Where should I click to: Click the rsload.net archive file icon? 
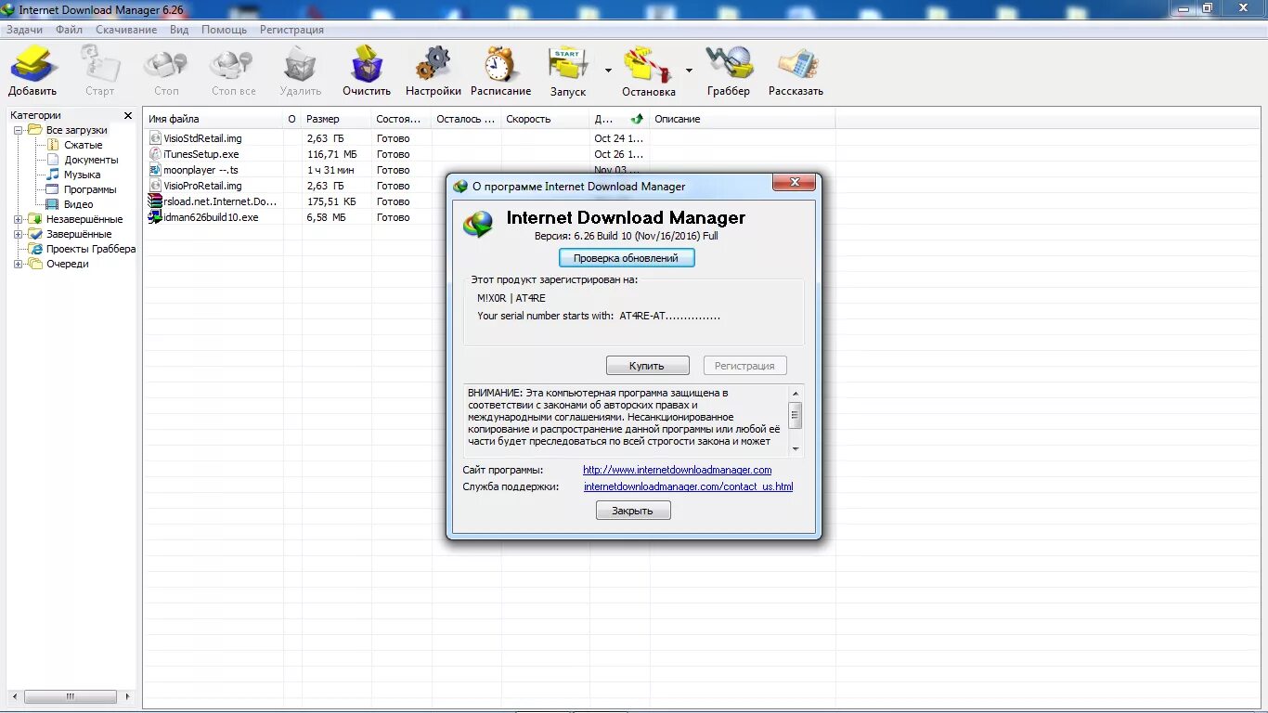[155, 201]
